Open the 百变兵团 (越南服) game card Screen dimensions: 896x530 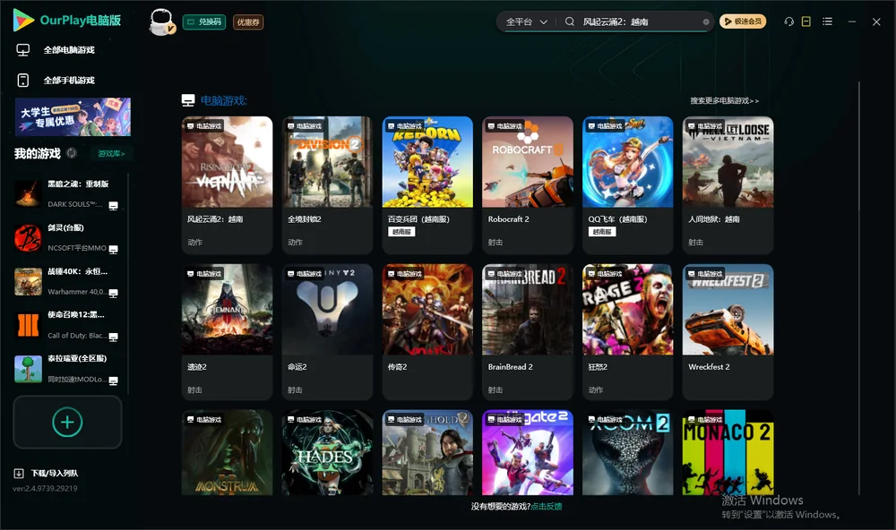pyautogui.click(x=427, y=185)
